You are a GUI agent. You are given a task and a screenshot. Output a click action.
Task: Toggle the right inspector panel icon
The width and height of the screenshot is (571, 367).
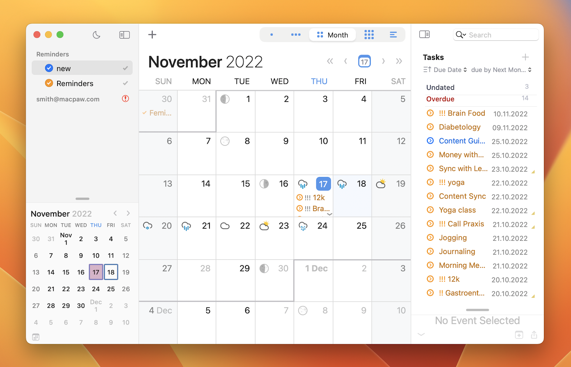[x=424, y=35]
